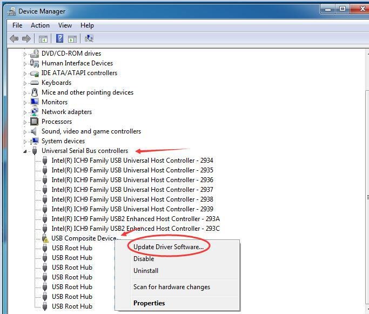Click the Mice and other pointing devices icon
This screenshot has height=314, width=369.
click(x=35, y=92)
